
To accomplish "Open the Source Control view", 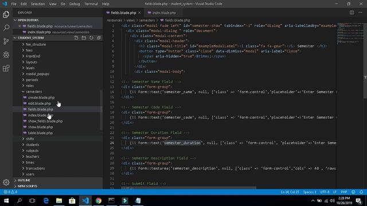I will point(6,41).
